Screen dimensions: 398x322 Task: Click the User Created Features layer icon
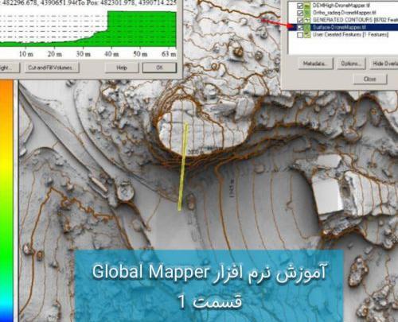coord(307,35)
